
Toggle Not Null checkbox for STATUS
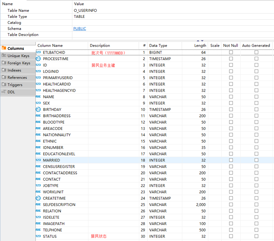[231, 236]
